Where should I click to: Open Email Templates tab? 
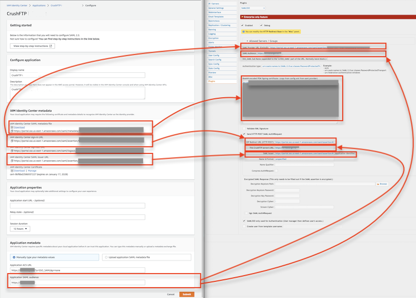coord(222,17)
